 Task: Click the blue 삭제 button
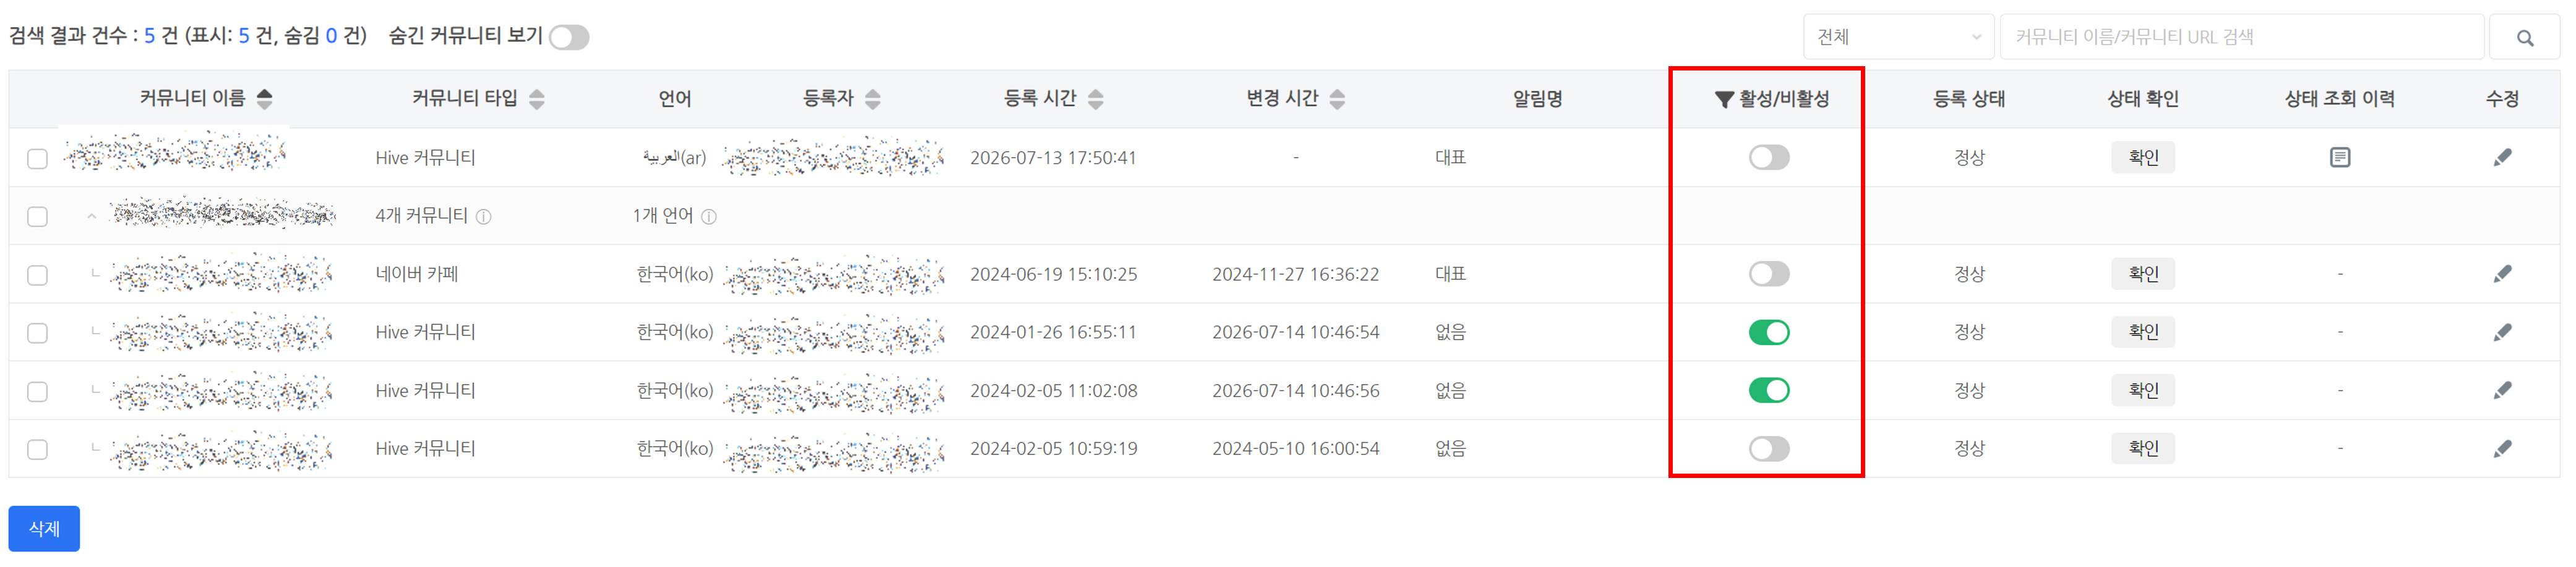[44, 529]
